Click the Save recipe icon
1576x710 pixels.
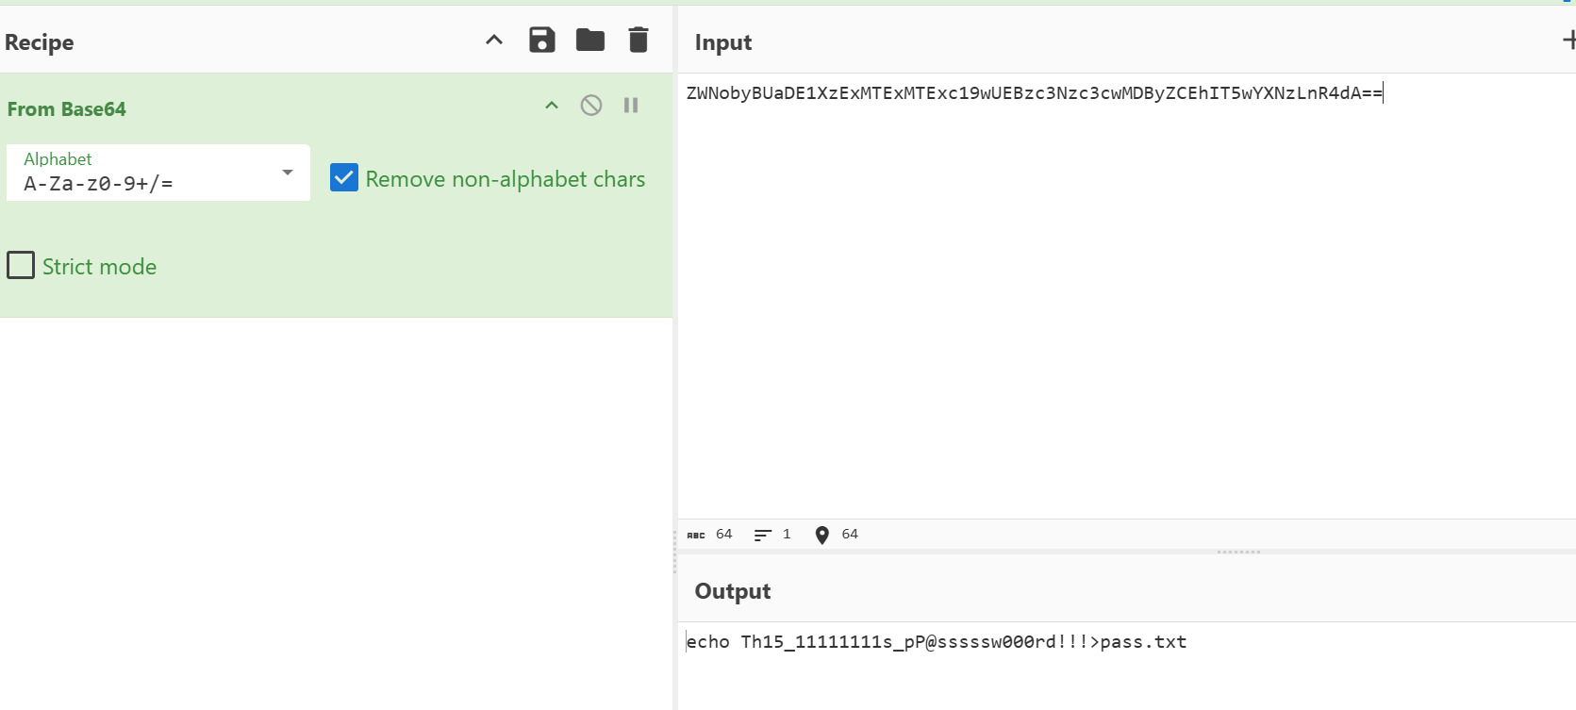pyautogui.click(x=541, y=40)
